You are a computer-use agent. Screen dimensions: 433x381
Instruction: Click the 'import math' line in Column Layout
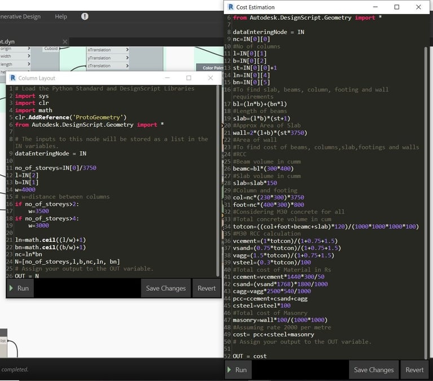(x=33, y=110)
